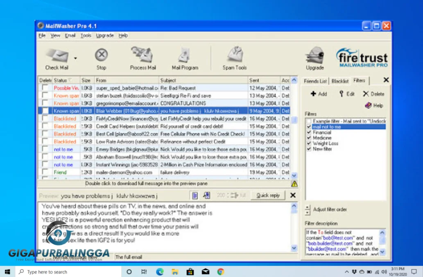Open the Help menu
This screenshot has height=277, width=423.
(123, 35)
